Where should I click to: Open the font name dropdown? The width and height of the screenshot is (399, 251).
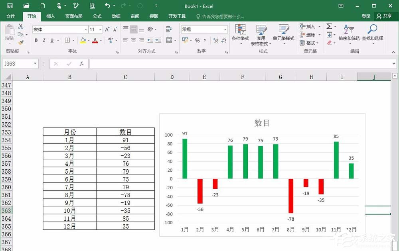pyautogui.click(x=86, y=29)
